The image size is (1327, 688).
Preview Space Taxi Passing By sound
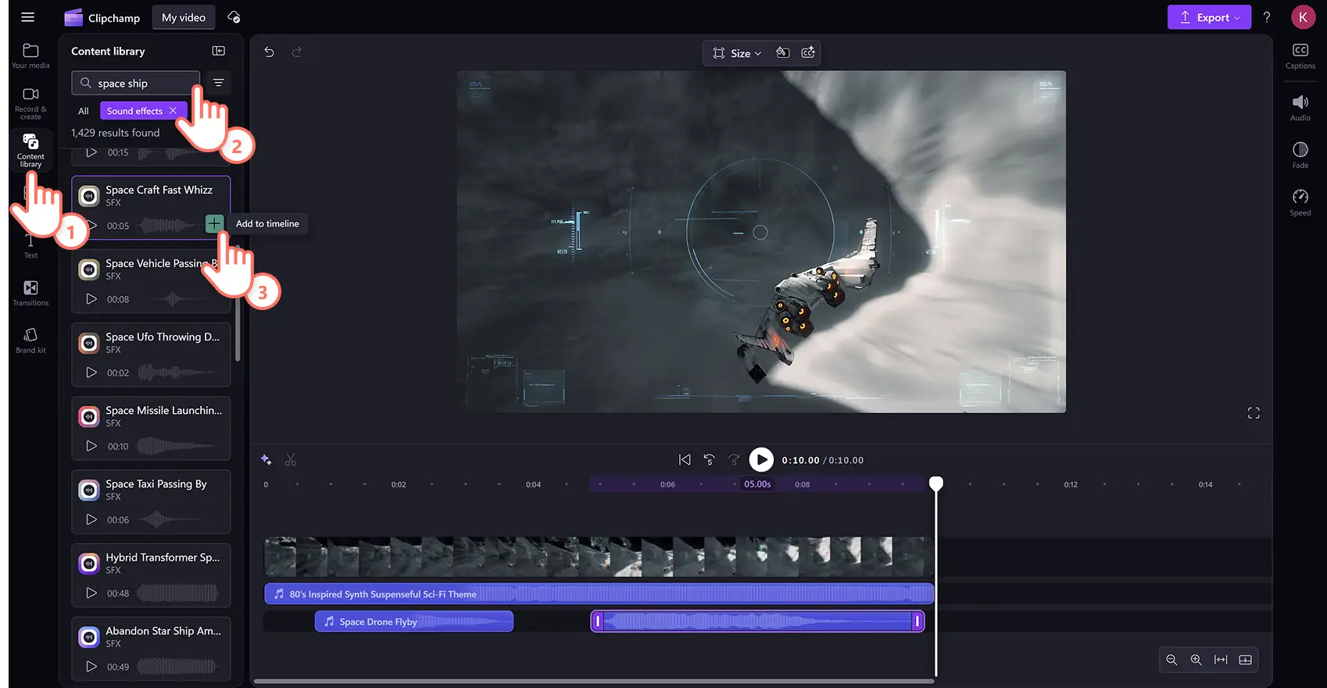coord(91,519)
